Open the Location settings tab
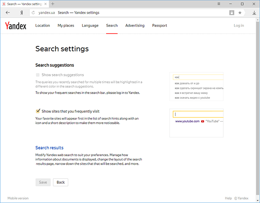The image size is (260, 203). pyautogui.click(x=43, y=26)
